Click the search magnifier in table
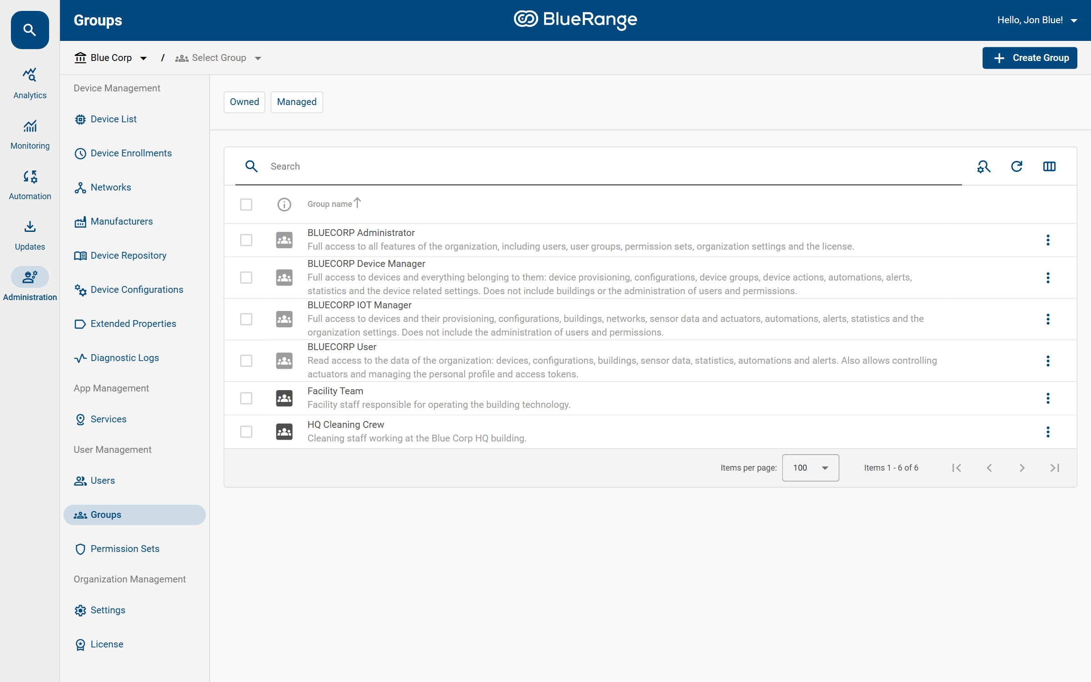 251,166
